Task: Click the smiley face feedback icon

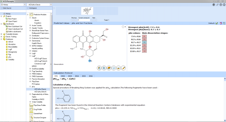Action: (114, 68)
